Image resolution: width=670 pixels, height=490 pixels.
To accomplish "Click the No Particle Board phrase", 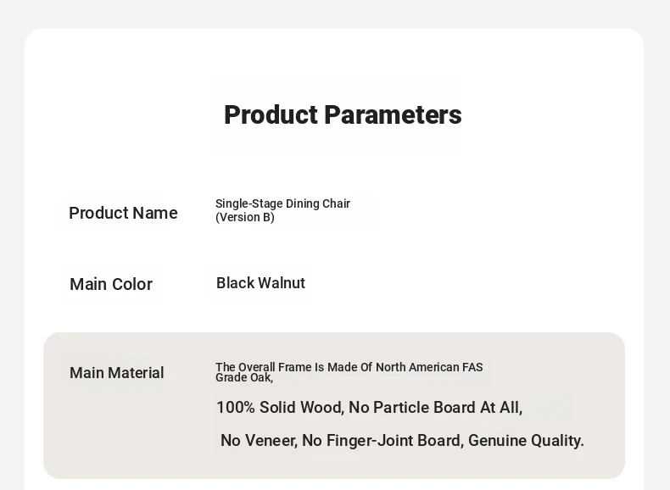I will pyautogui.click(x=412, y=408).
